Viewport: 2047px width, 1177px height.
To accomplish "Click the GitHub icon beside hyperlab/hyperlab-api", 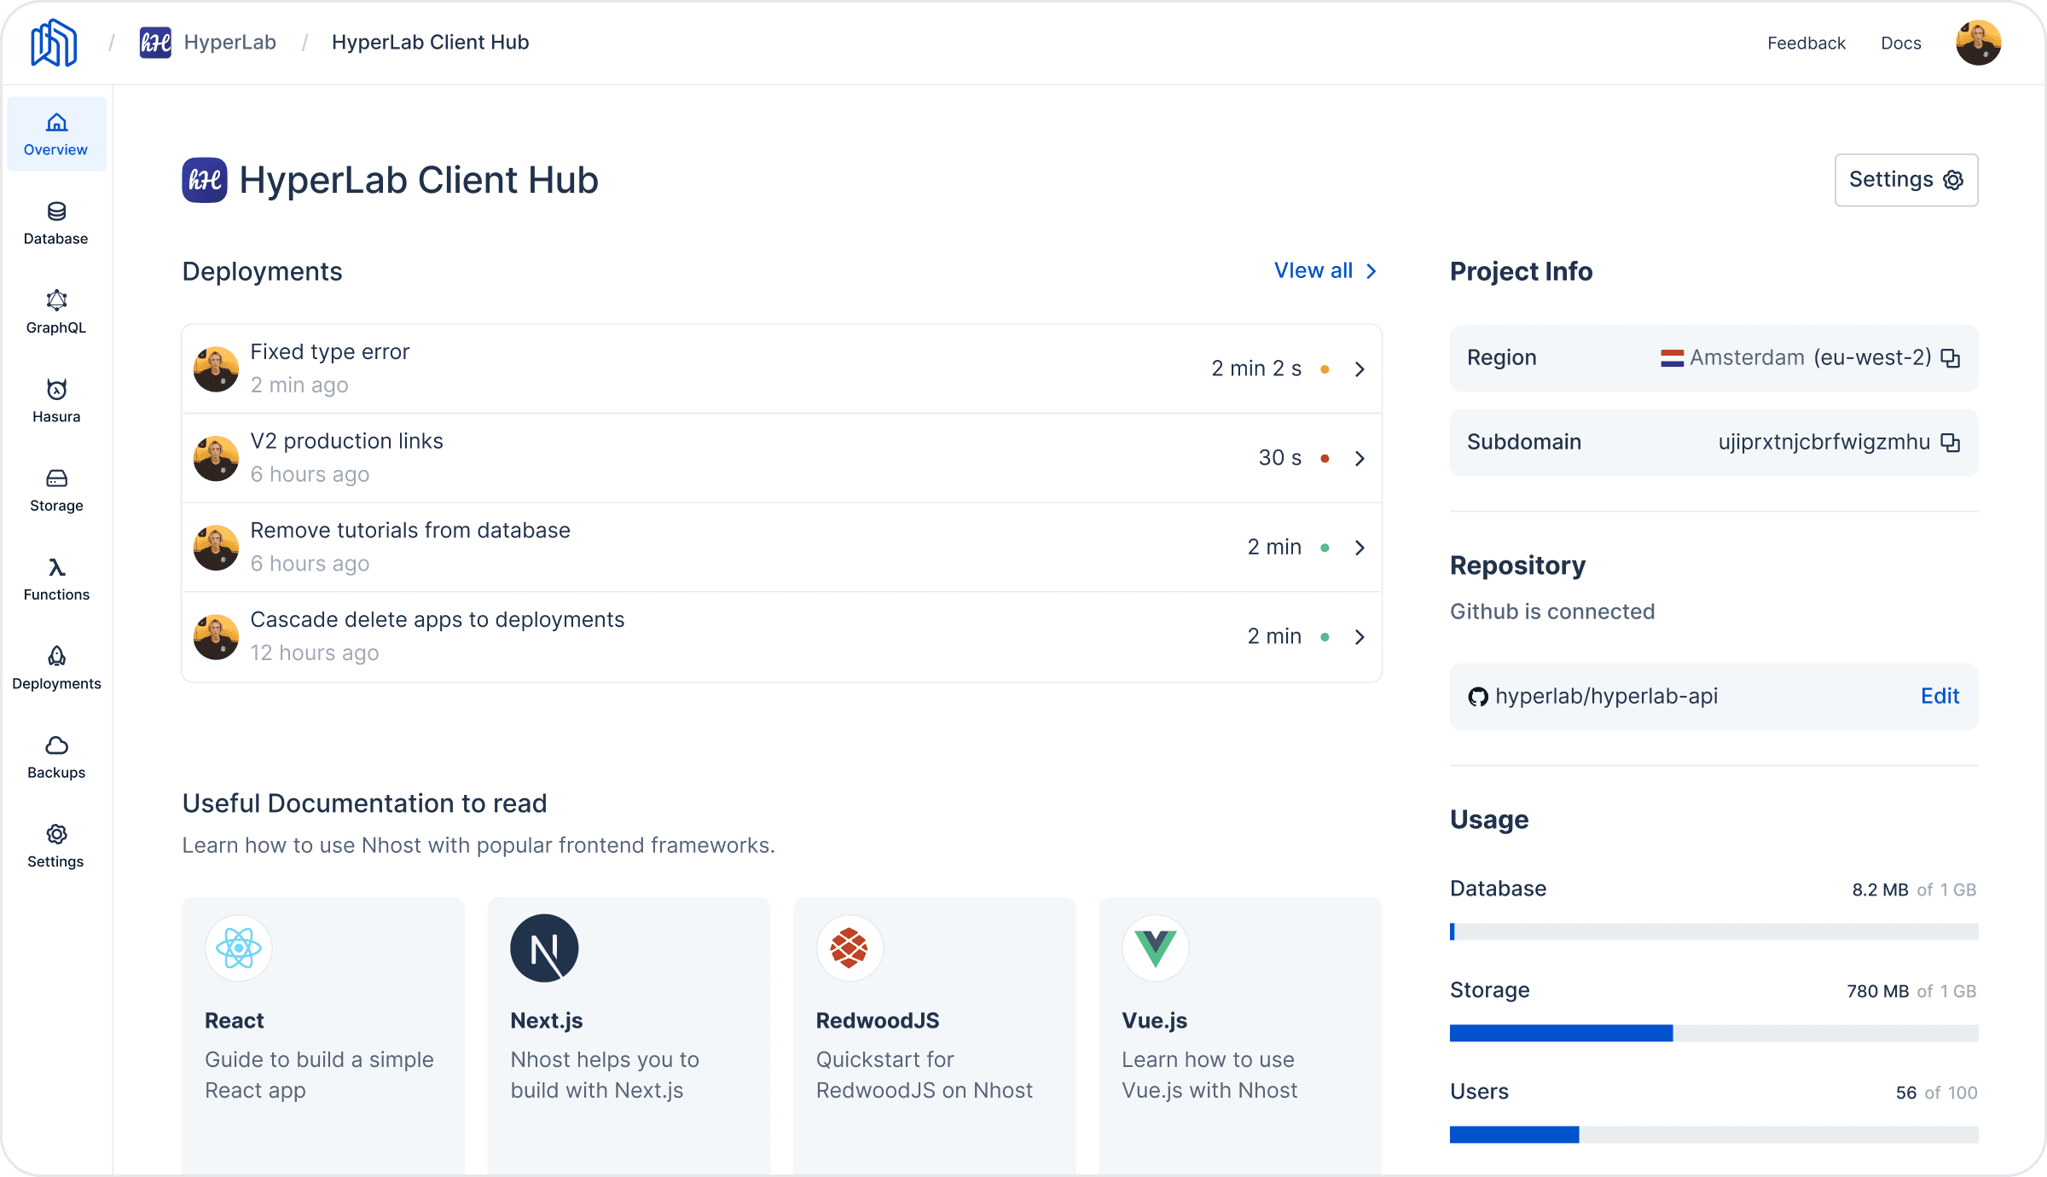I will [1478, 697].
